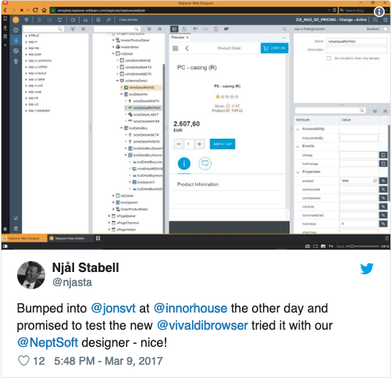Click the enabled property value field
This screenshot has height=378, width=391.
(x=358, y=181)
